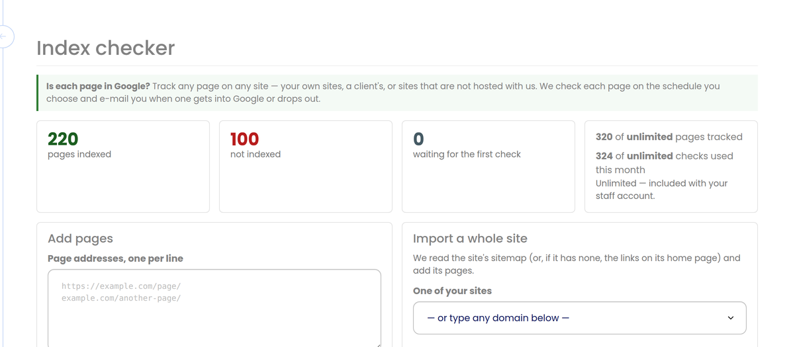Click the 'Index checker' heading

point(106,48)
